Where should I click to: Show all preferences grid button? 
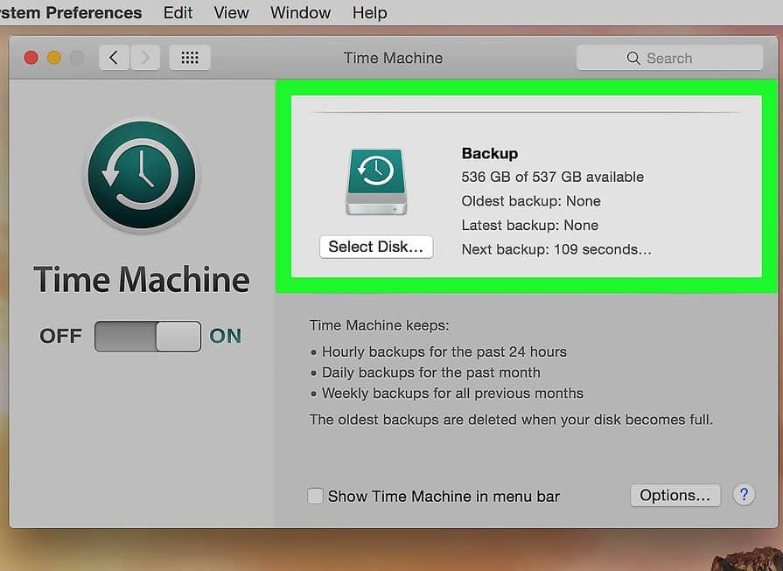tap(189, 58)
